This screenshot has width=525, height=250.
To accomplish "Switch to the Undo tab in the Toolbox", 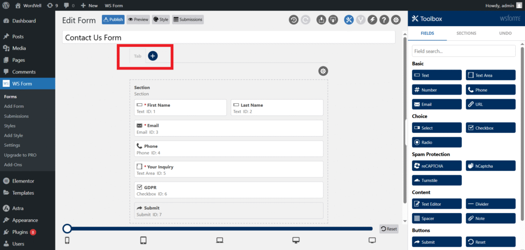I will [505, 33].
